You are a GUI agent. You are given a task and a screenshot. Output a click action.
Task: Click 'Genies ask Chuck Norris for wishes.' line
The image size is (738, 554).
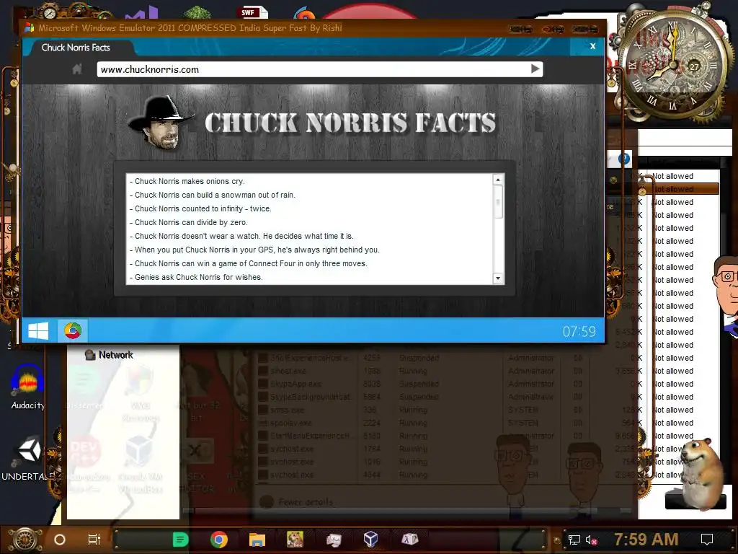point(196,277)
